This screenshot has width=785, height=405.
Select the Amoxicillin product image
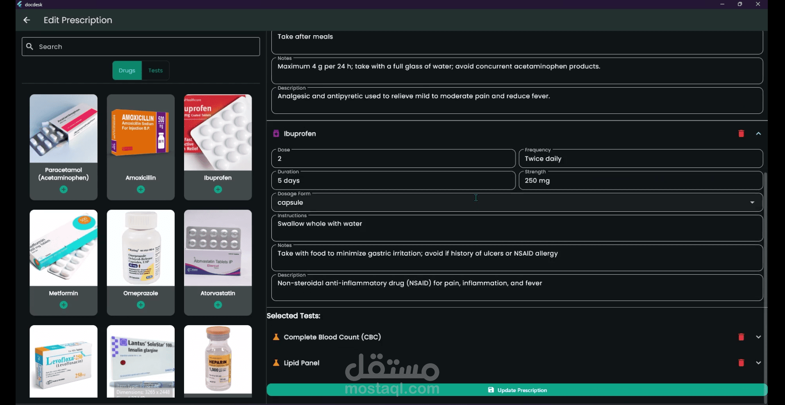point(141,132)
